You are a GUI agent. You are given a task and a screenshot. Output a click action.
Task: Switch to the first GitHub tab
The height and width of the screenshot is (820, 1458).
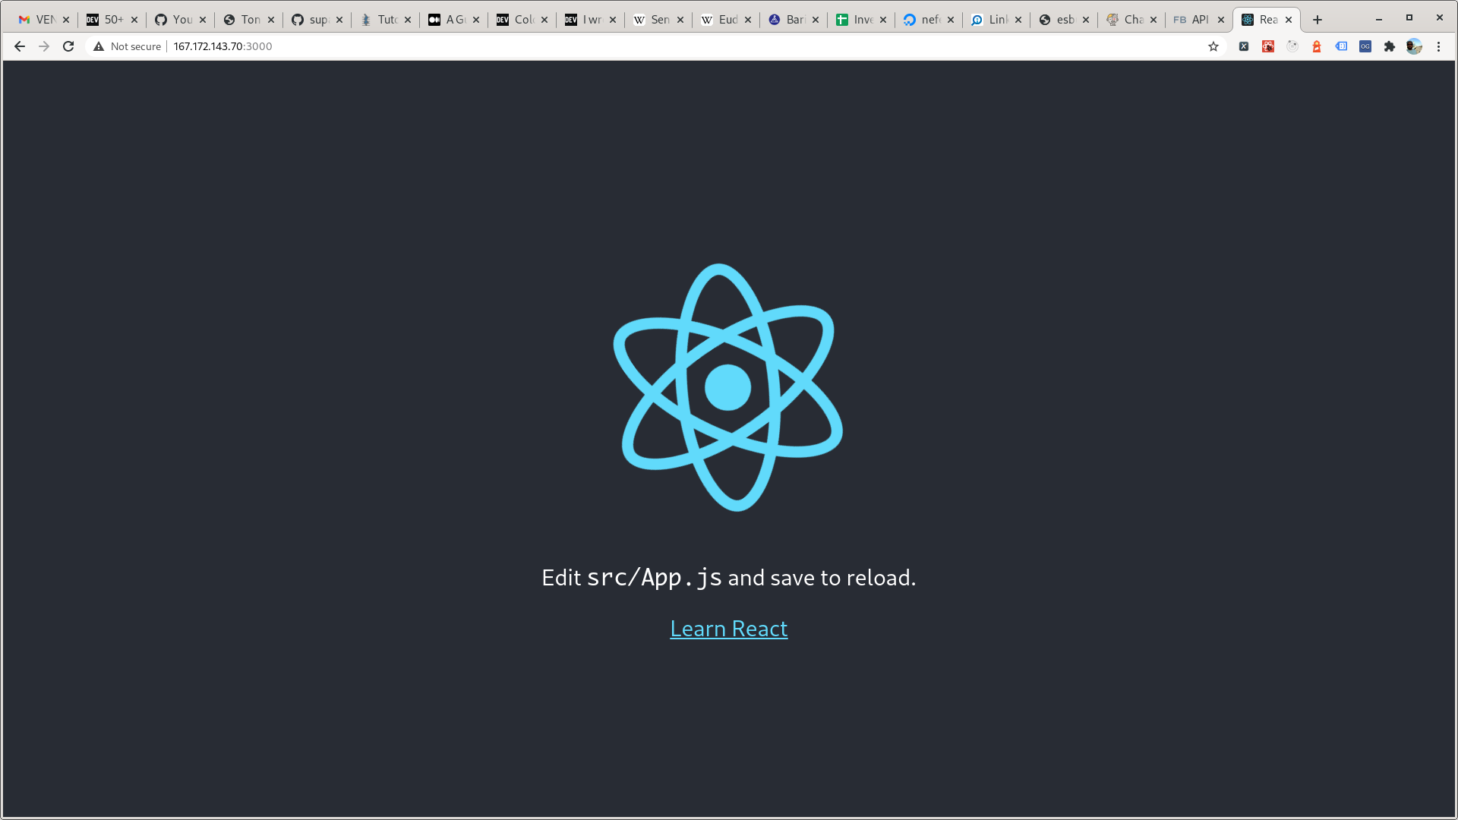tap(175, 20)
